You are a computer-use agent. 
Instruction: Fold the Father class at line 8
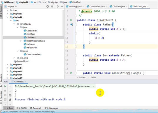click(76, 24)
